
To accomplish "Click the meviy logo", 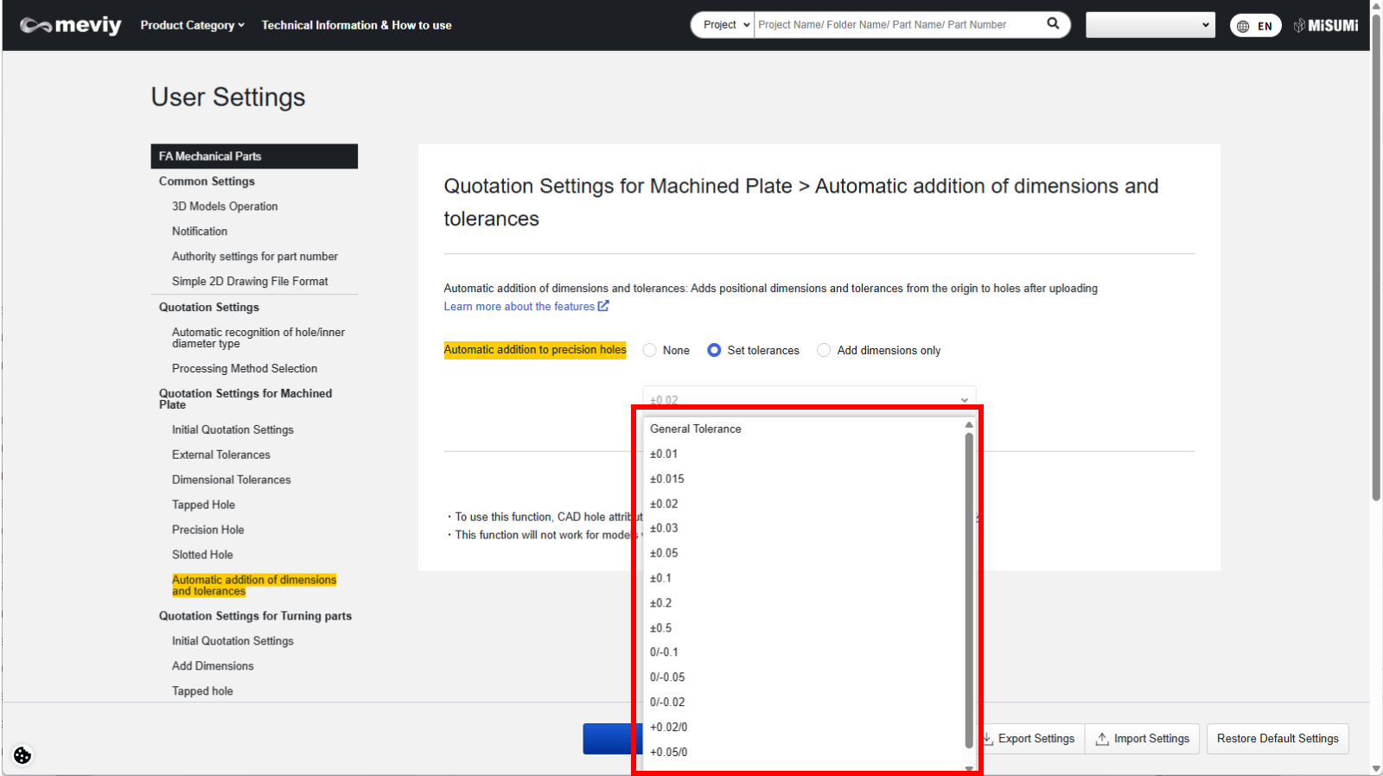I will (x=71, y=25).
